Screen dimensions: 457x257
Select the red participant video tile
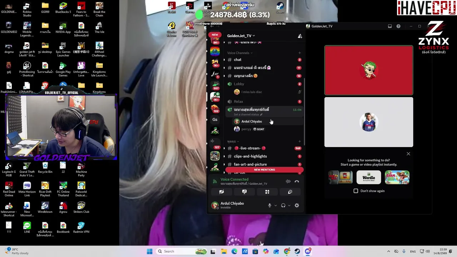coord(369,70)
